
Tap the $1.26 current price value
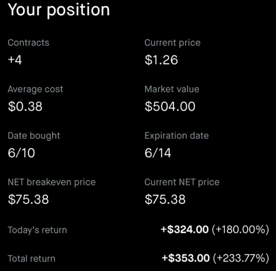tap(161, 60)
